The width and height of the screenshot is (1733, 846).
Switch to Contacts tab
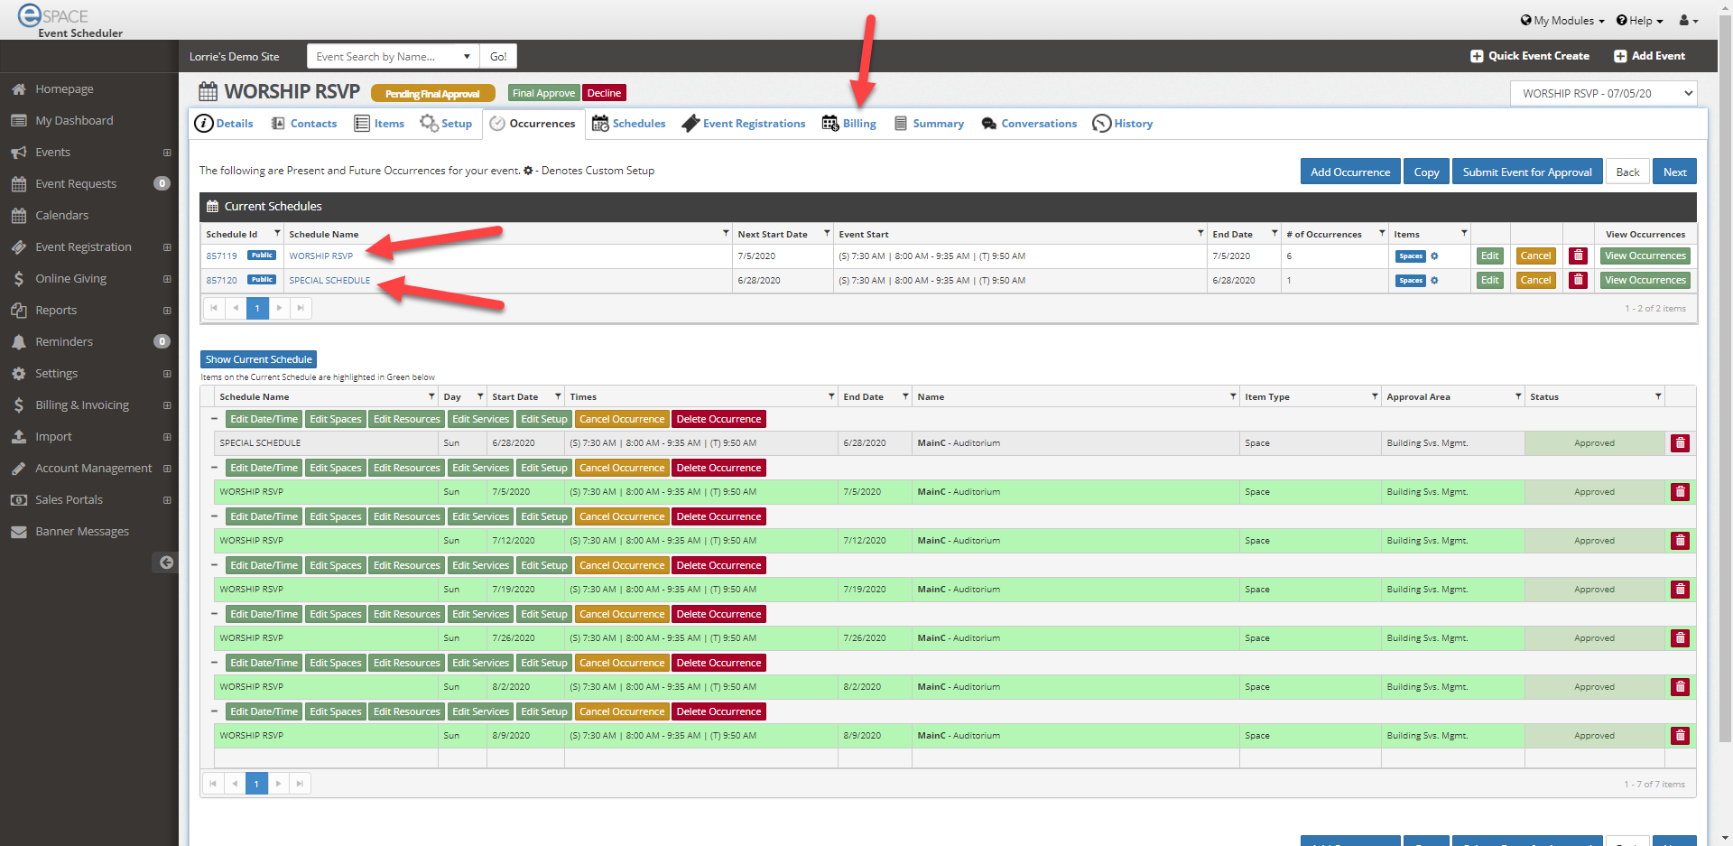coord(304,124)
